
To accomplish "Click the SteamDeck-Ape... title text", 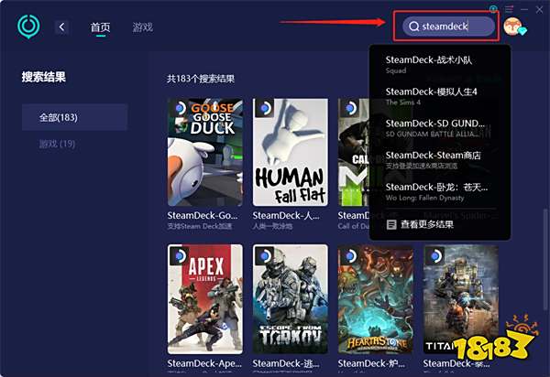I will [204, 363].
